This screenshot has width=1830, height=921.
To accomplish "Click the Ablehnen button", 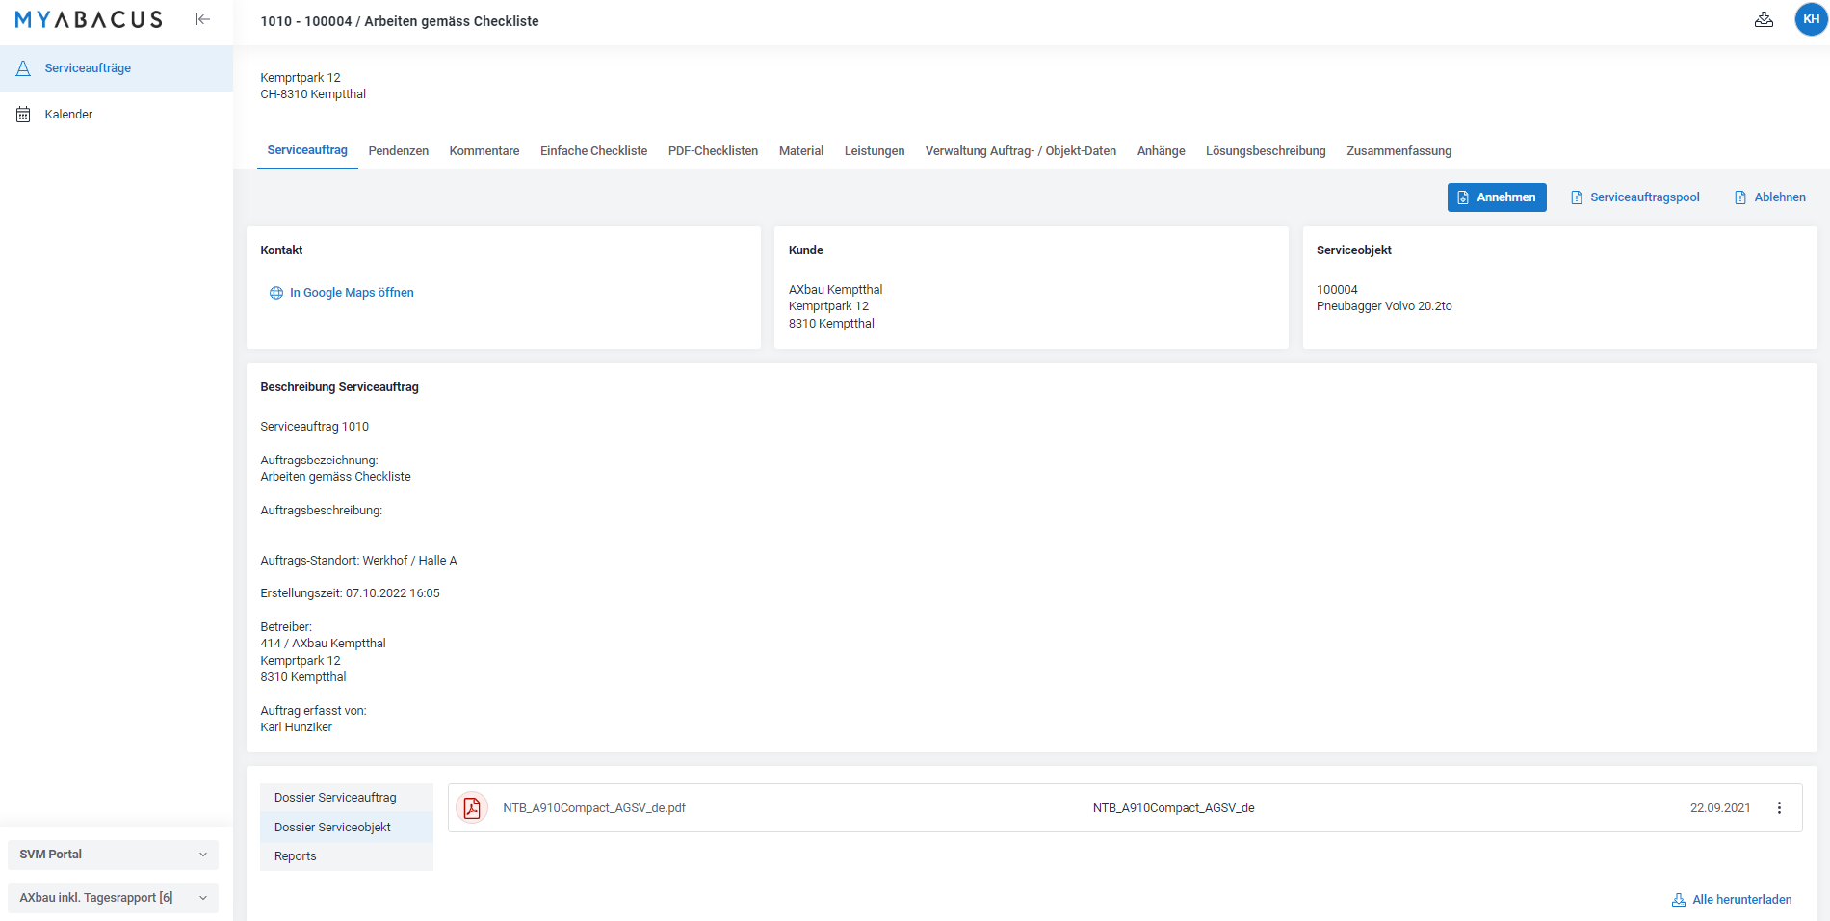I will click(1770, 197).
